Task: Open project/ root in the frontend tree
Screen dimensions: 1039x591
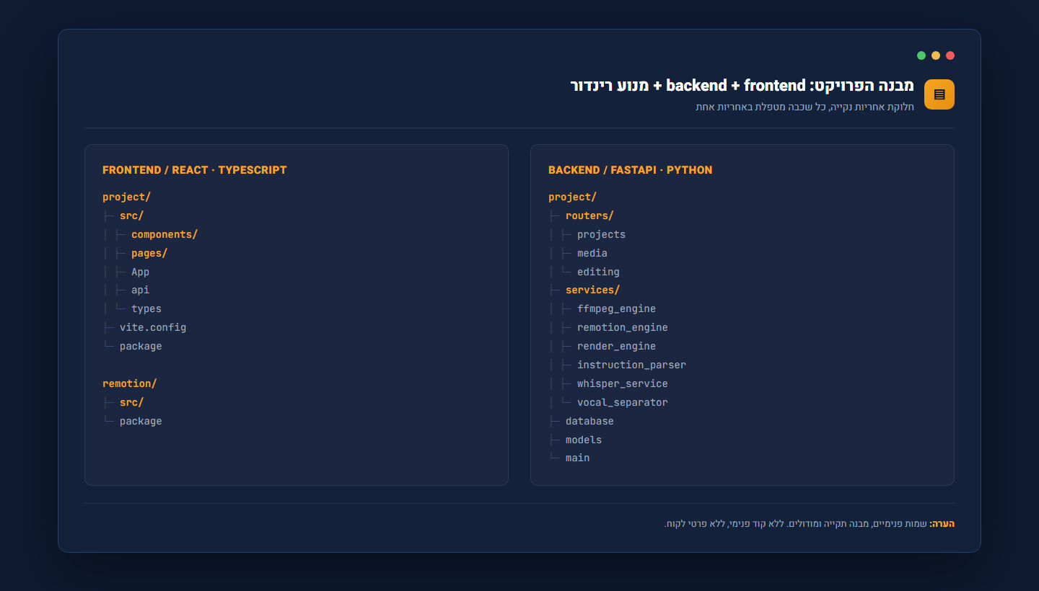Action: pyautogui.click(x=127, y=197)
